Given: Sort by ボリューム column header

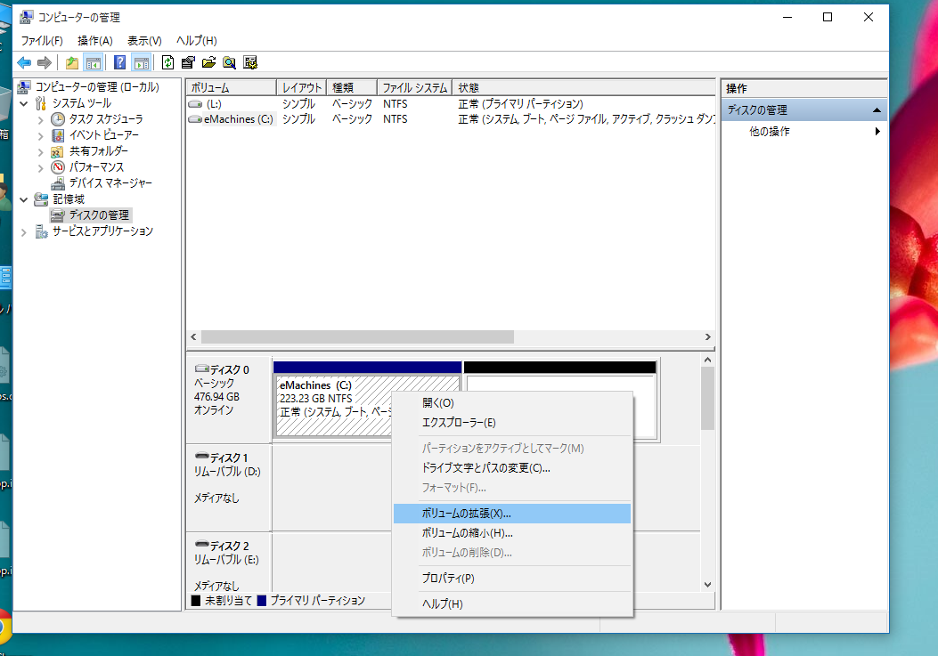Looking at the screenshot, I should pyautogui.click(x=231, y=87).
